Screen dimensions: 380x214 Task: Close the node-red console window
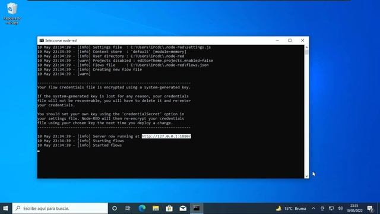pos(302,40)
